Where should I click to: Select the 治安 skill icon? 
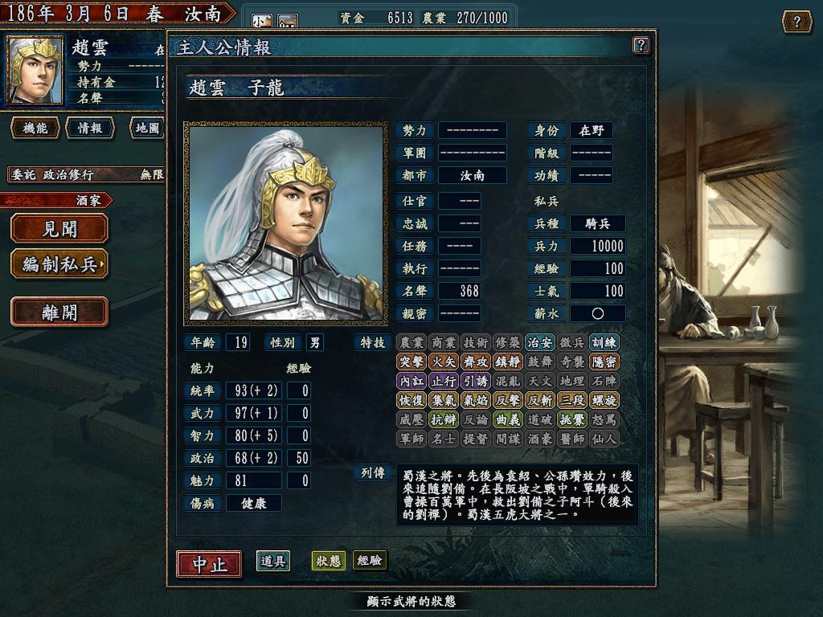coord(539,342)
